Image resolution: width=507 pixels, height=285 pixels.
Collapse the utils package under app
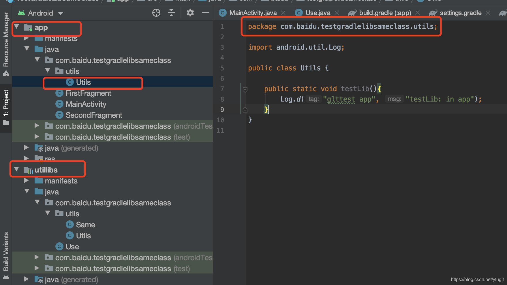coord(48,70)
